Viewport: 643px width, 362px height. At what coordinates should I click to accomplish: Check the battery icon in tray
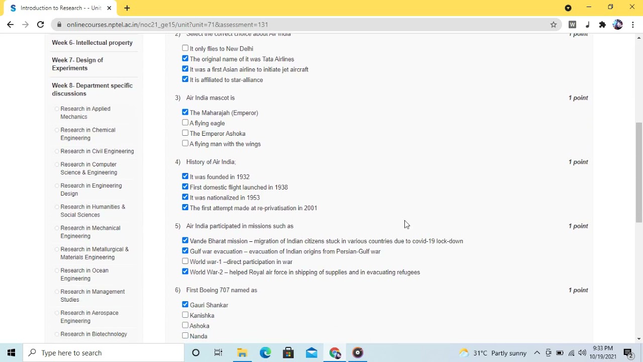[x=560, y=353]
